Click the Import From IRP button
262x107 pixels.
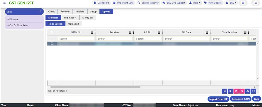click(x=218, y=99)
